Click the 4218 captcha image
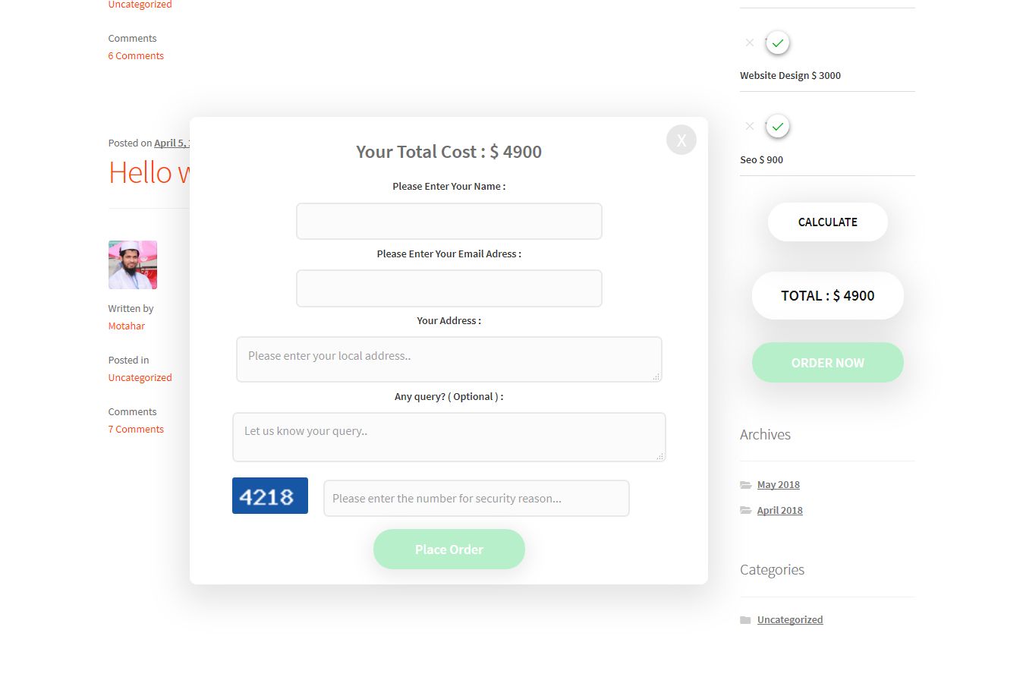This screenshot has height=674, width=1023. click(x=270, y=496)
